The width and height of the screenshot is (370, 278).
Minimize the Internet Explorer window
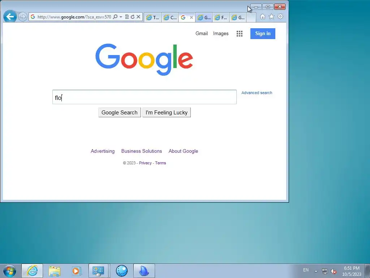coord(256,7)
